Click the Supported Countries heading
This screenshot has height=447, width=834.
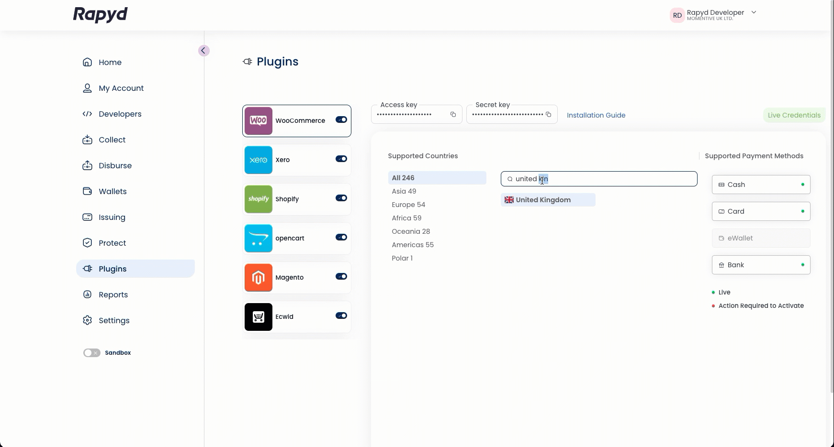[x=423, y=156]
